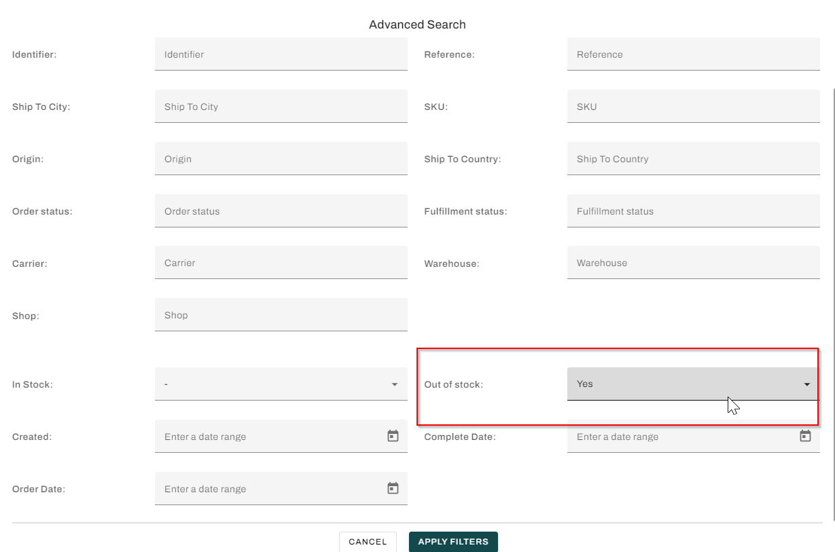Viewport: 835px width, 552px height.
Task: Open the Order Date calendar icon
Action: point(393,488)
